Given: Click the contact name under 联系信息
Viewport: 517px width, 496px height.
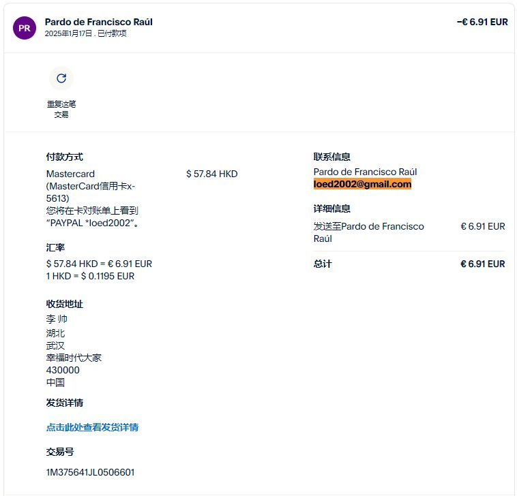Looking at the screenshot, I should click(x=365, y=172).
